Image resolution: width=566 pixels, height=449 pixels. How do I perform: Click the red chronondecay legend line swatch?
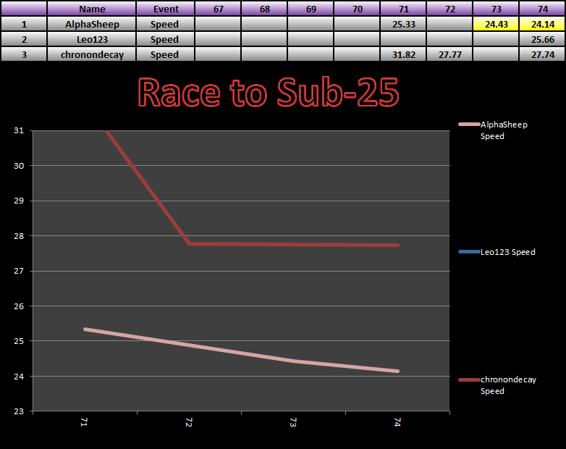click(x=469, y=379)
